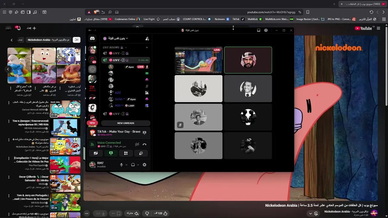Go to previous shorts with chevron

8,69
